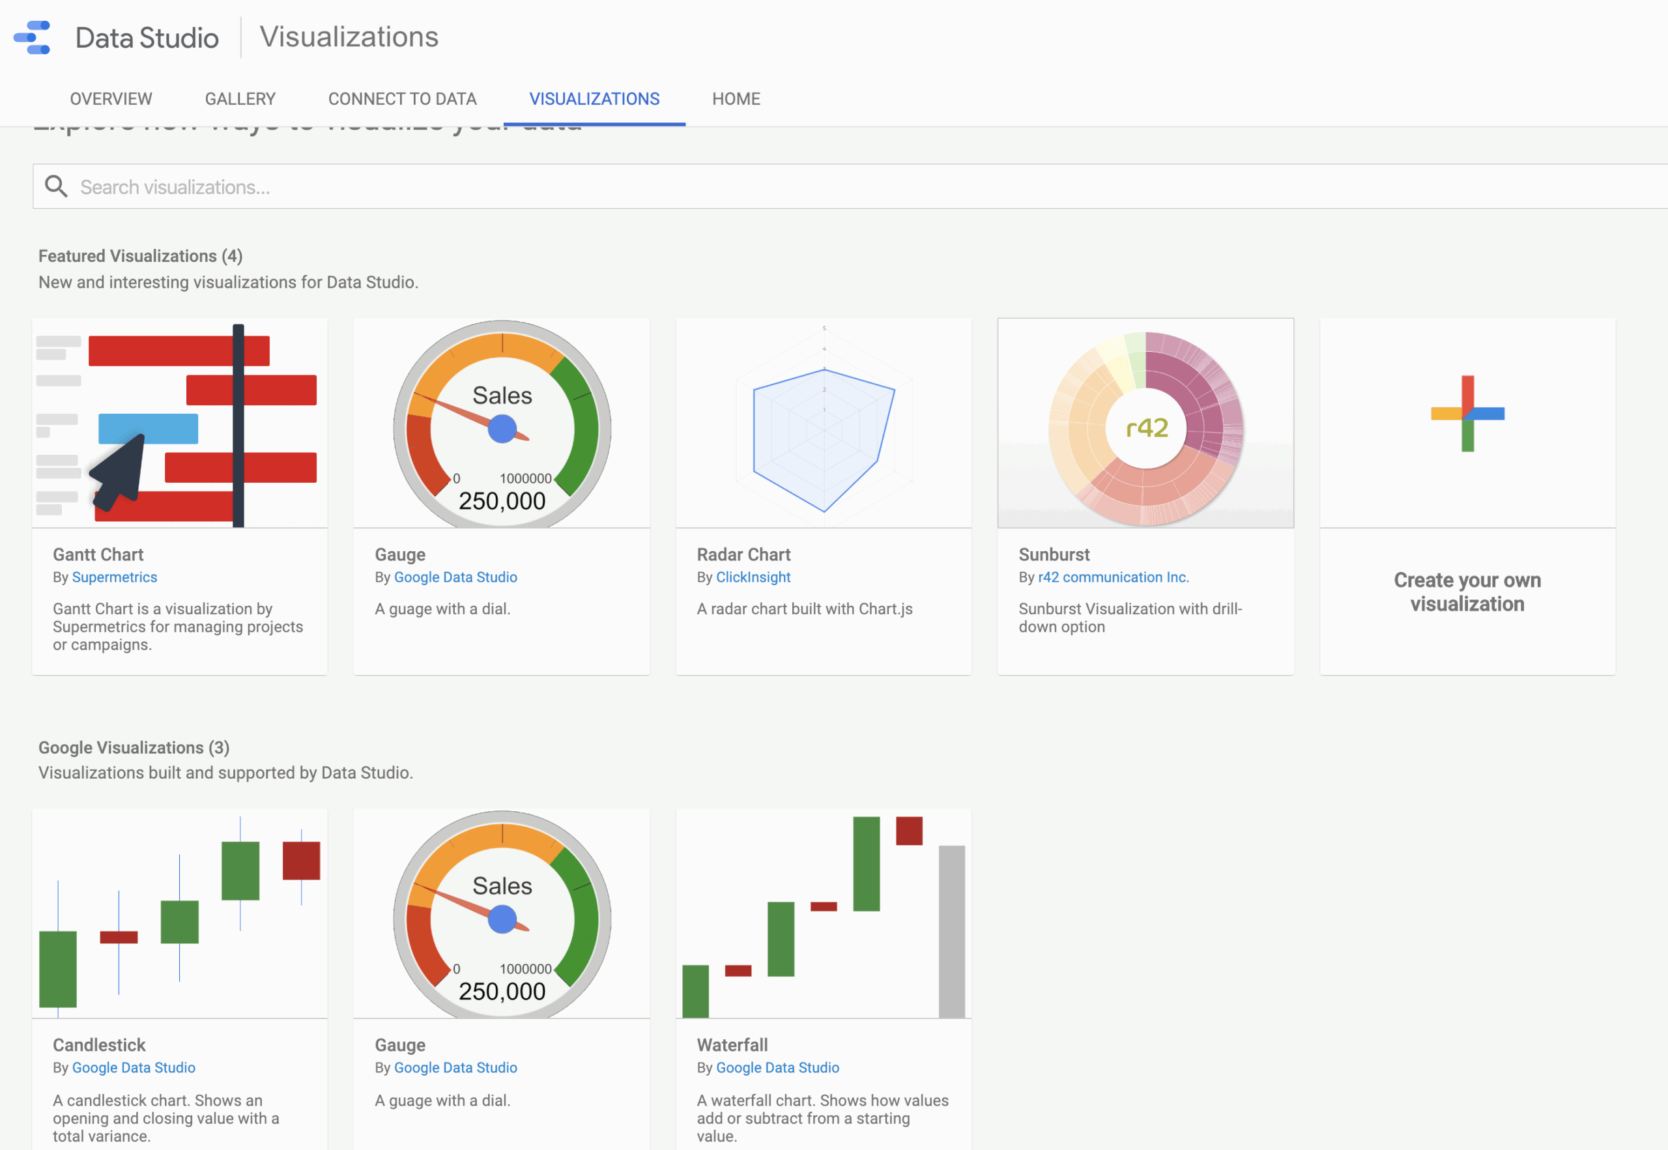
Task: Open the Radar Chart thumbnail
Action: 823,424
